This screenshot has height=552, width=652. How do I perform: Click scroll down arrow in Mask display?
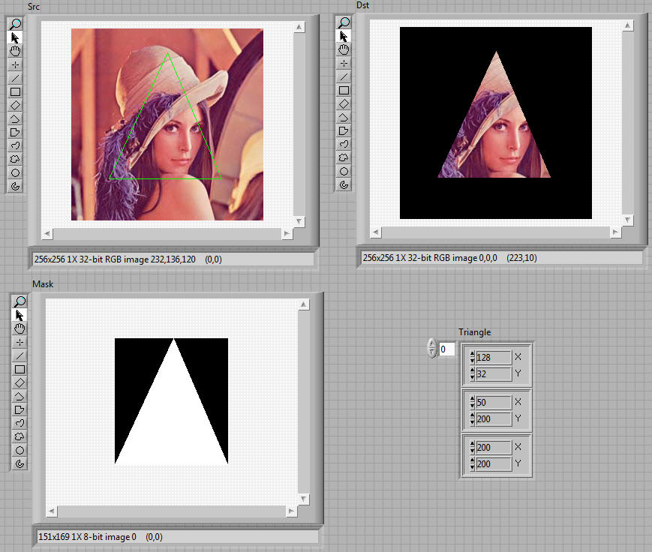click(x=304, y=499)
